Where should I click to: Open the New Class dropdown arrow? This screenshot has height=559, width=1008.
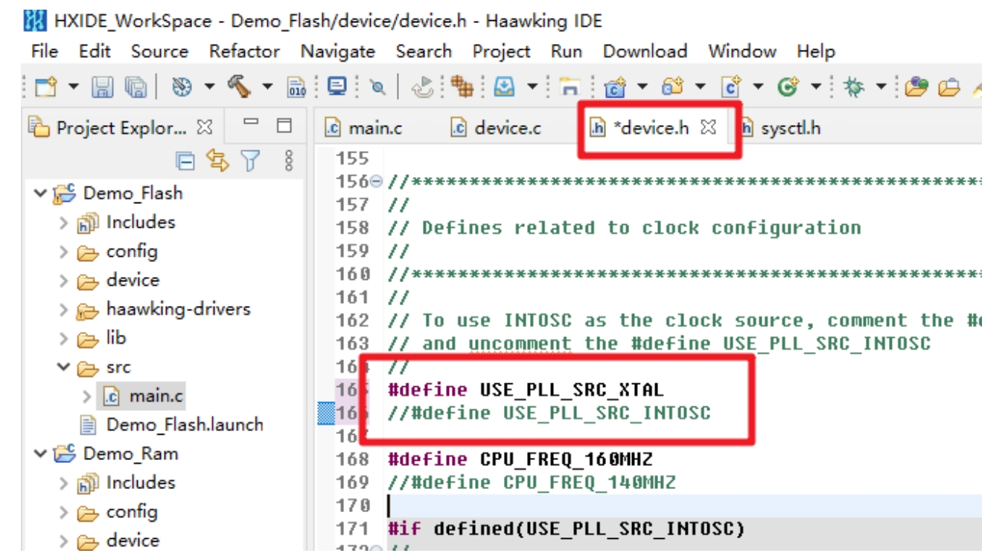816,88
